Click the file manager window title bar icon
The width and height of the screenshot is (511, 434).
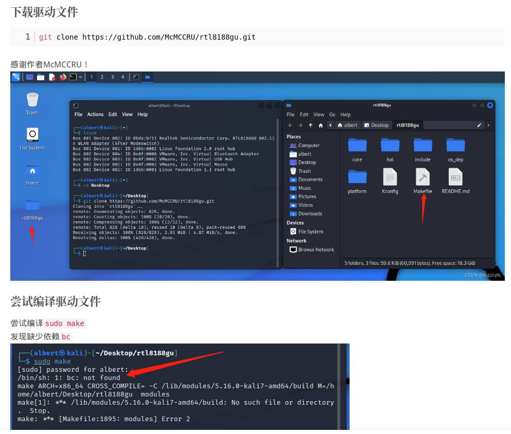[x=289, y=105]
